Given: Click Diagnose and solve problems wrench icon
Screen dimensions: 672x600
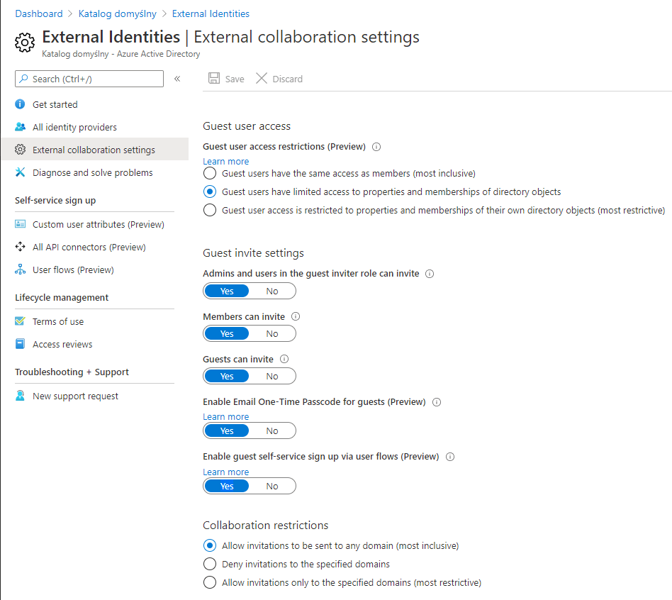Looking at the screenshot, I should click(20, 172).
